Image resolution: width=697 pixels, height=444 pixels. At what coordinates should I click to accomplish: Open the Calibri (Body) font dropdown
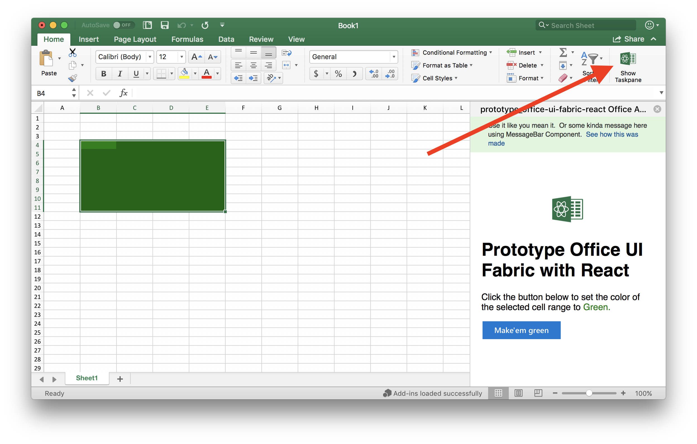pos(150,57)
